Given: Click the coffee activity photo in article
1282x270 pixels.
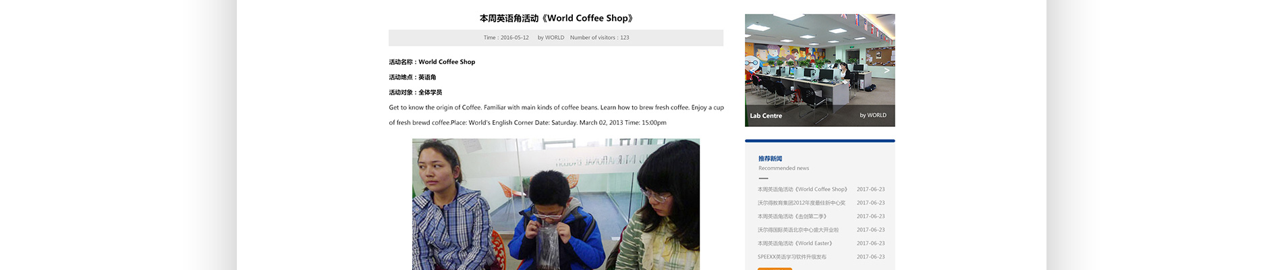Looking at the screenshot, I should click(556, 205).
